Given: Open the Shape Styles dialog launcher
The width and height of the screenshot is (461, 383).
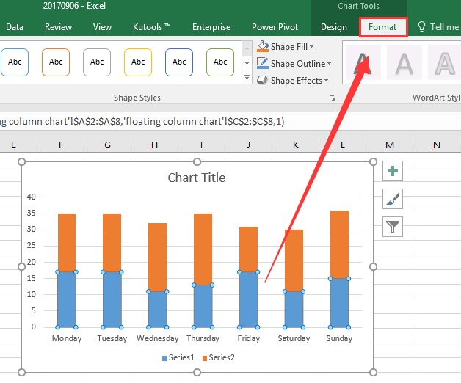Looking at the screenshot, I should tap(332, 98).
